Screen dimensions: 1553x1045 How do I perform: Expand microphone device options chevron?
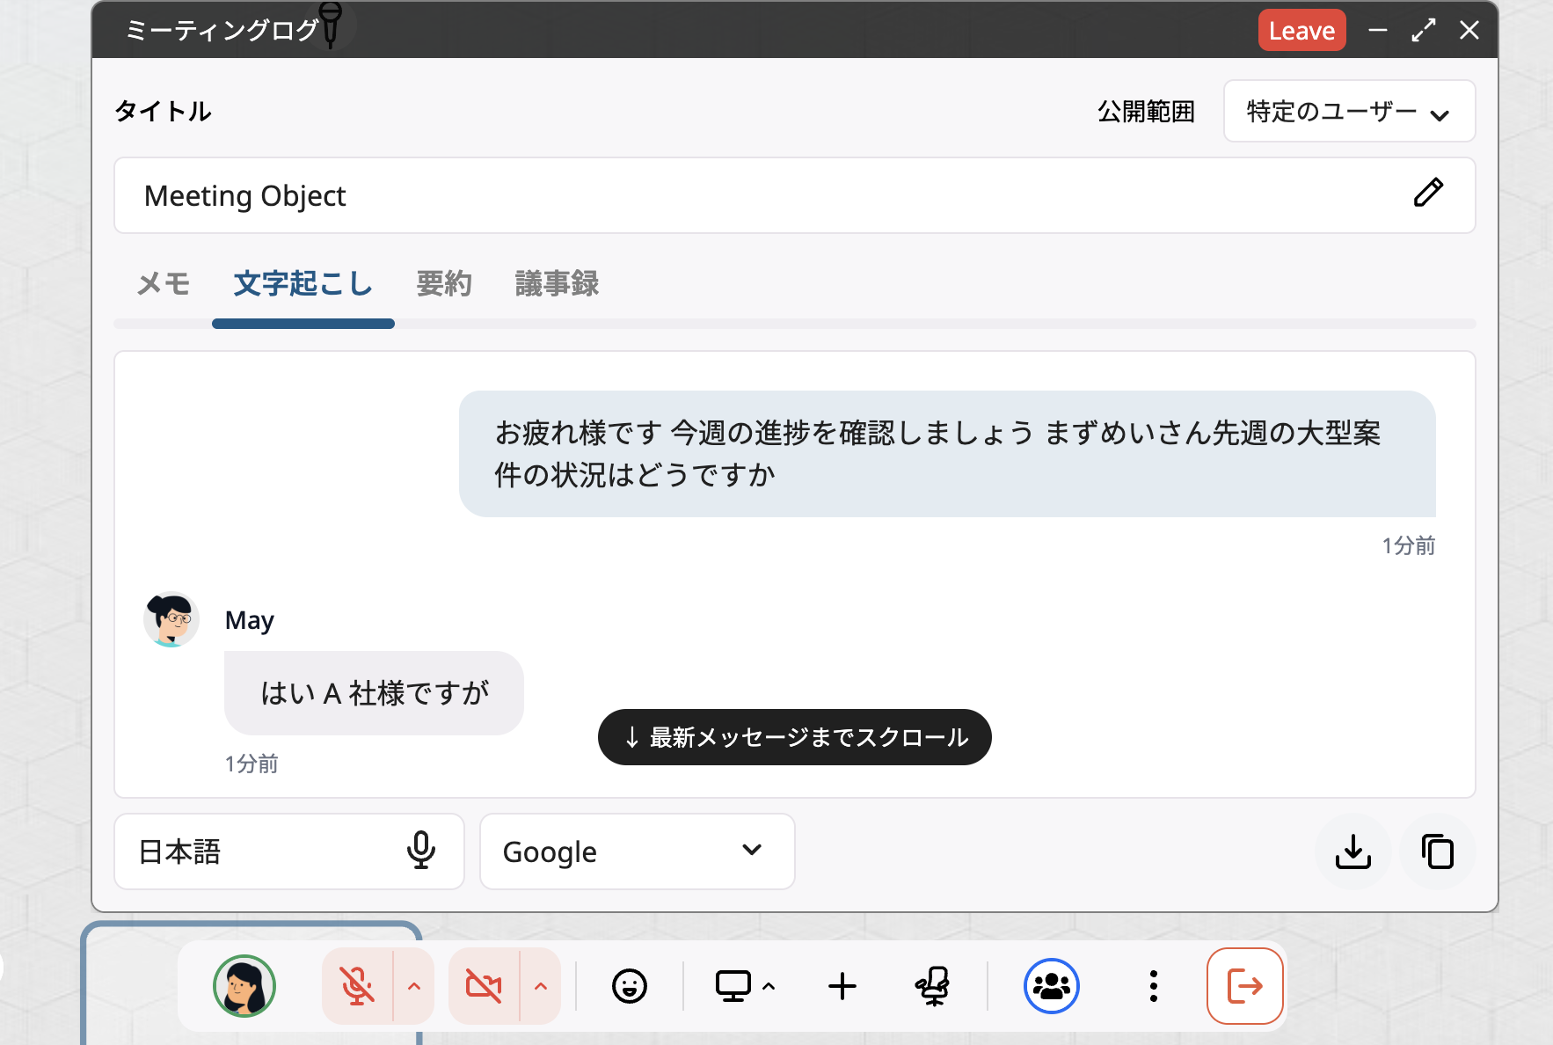pyautogui.click(x=412, y=986)
